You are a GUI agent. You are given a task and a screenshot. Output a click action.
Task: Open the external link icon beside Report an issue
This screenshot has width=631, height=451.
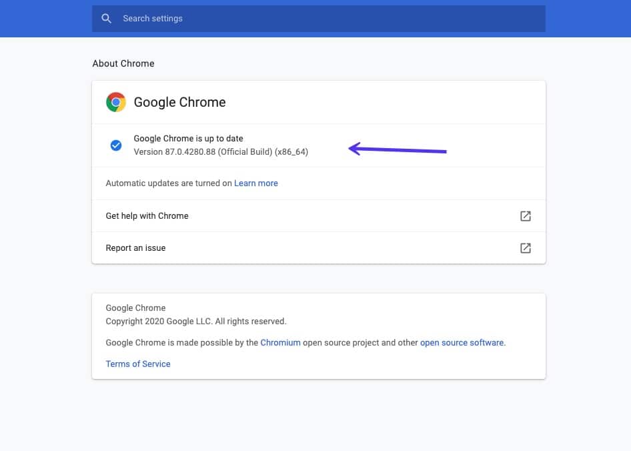click(x=526, y=248)
